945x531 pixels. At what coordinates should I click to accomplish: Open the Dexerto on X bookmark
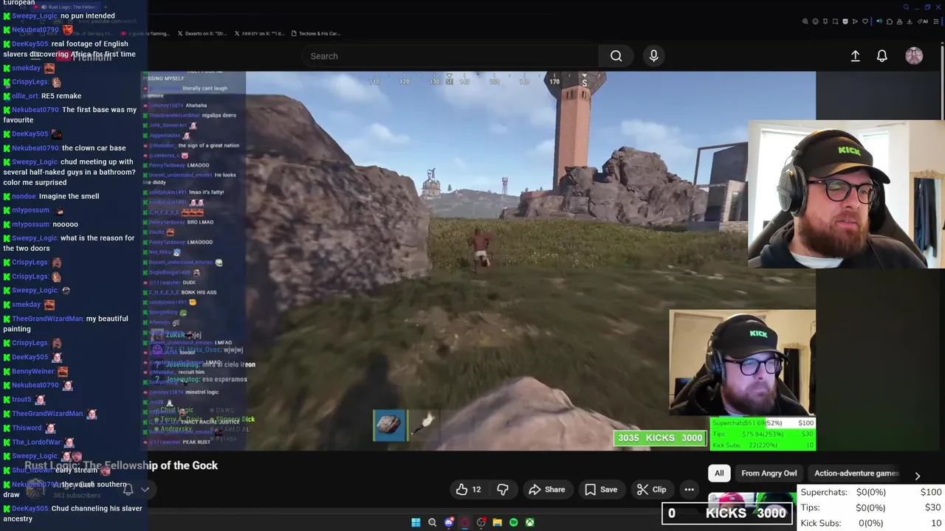click(202, 33)
